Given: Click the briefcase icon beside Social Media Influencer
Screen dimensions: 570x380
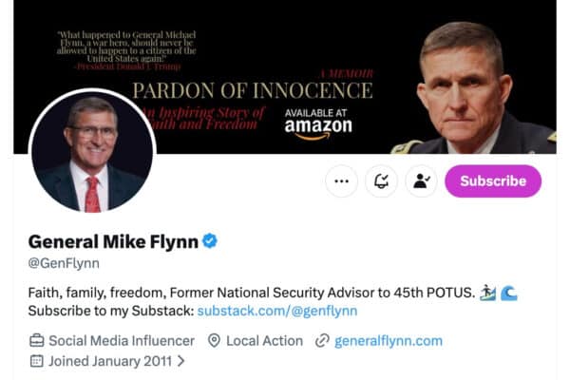Looking at the screenshot, I should pyautogui.click(x=37, y=340).
